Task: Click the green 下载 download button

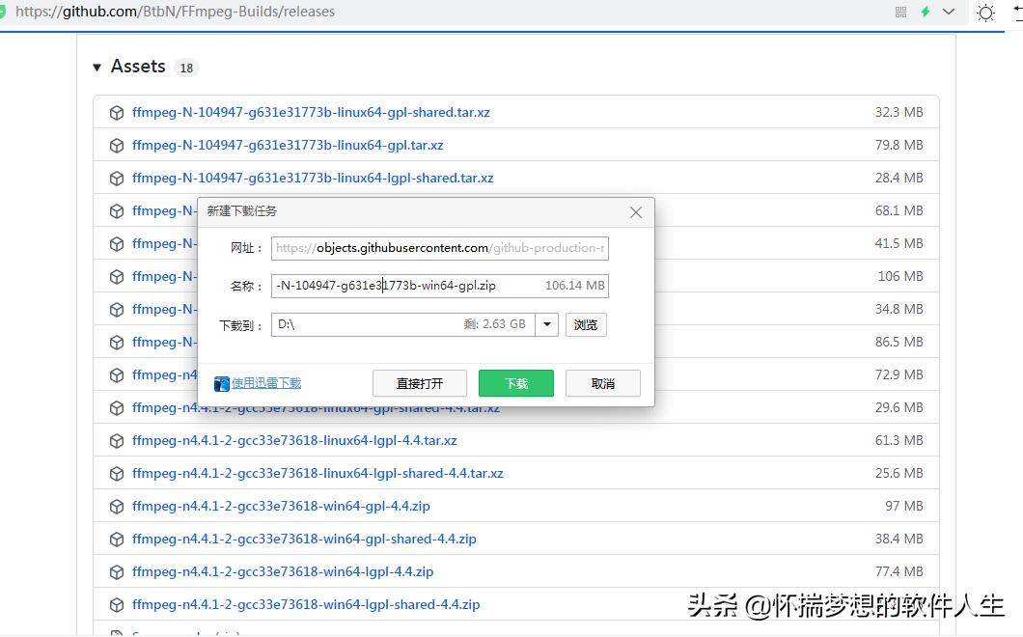Action: click(x=515, y=382)
